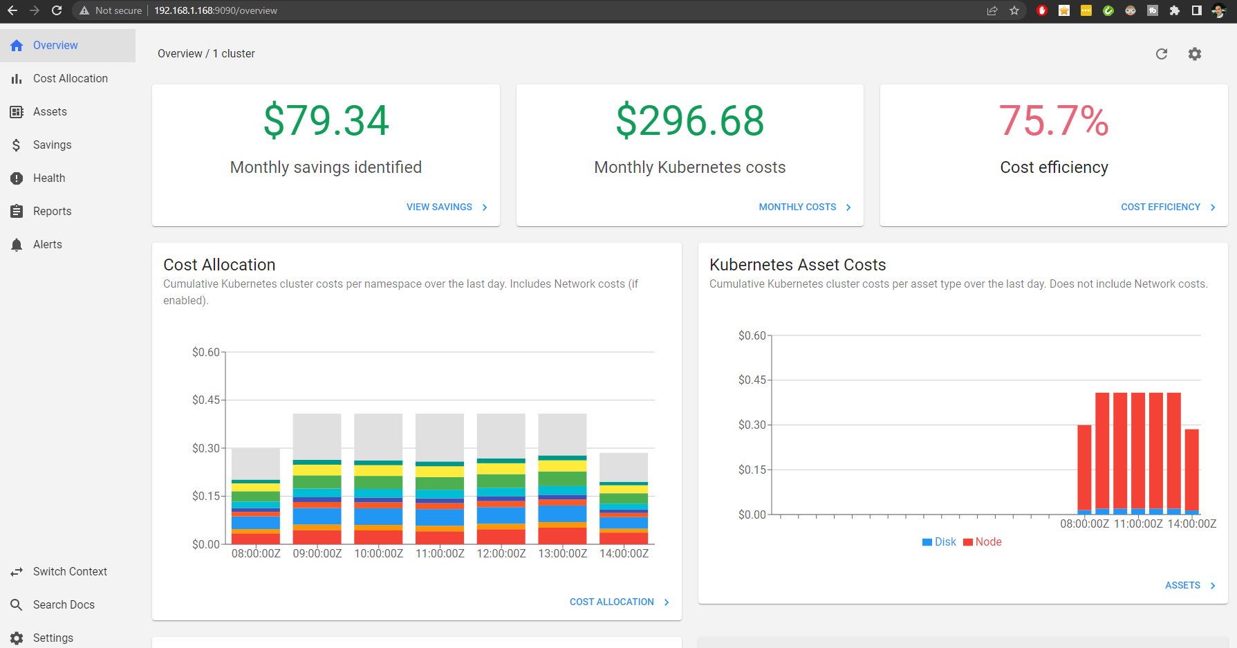The image size is (1237, 648).
Task: Click the blue Disk legend color swatch
Action: click(927, 543)
